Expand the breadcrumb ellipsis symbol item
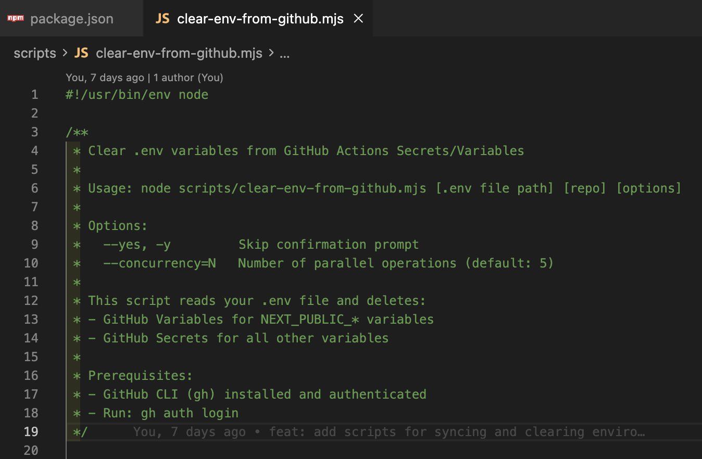The image size is (702, 459). pos(284,53)
